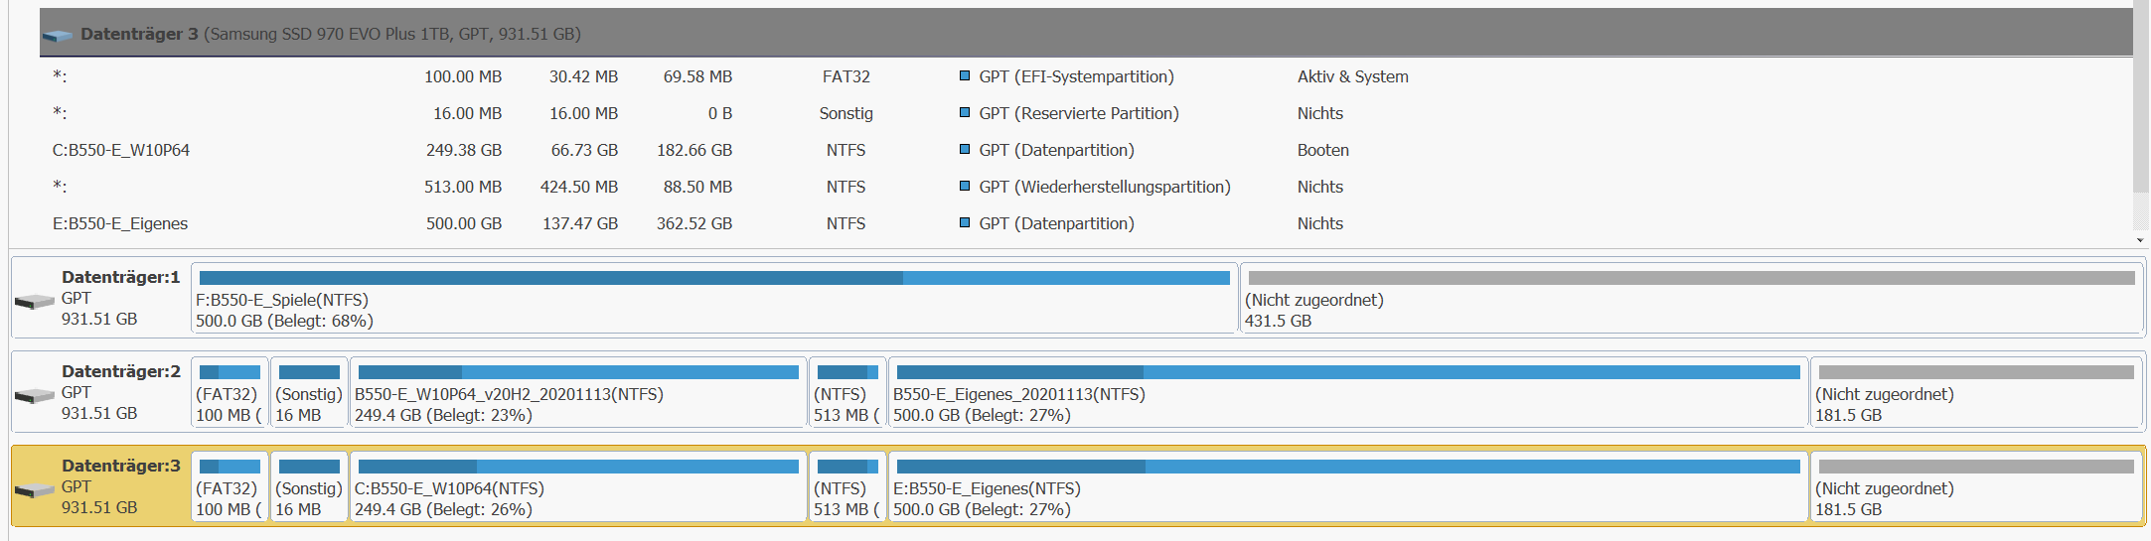The image size is (2151, 541).
Task: Select the E:B550-E_Eigenes list row
Action: tap(1086, 223)
